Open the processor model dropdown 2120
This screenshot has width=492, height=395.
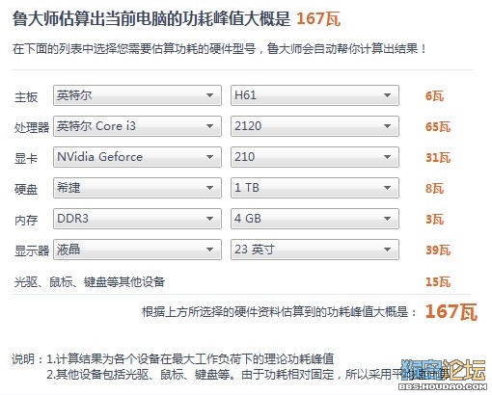pyautogui.click(x=314, y=126)
